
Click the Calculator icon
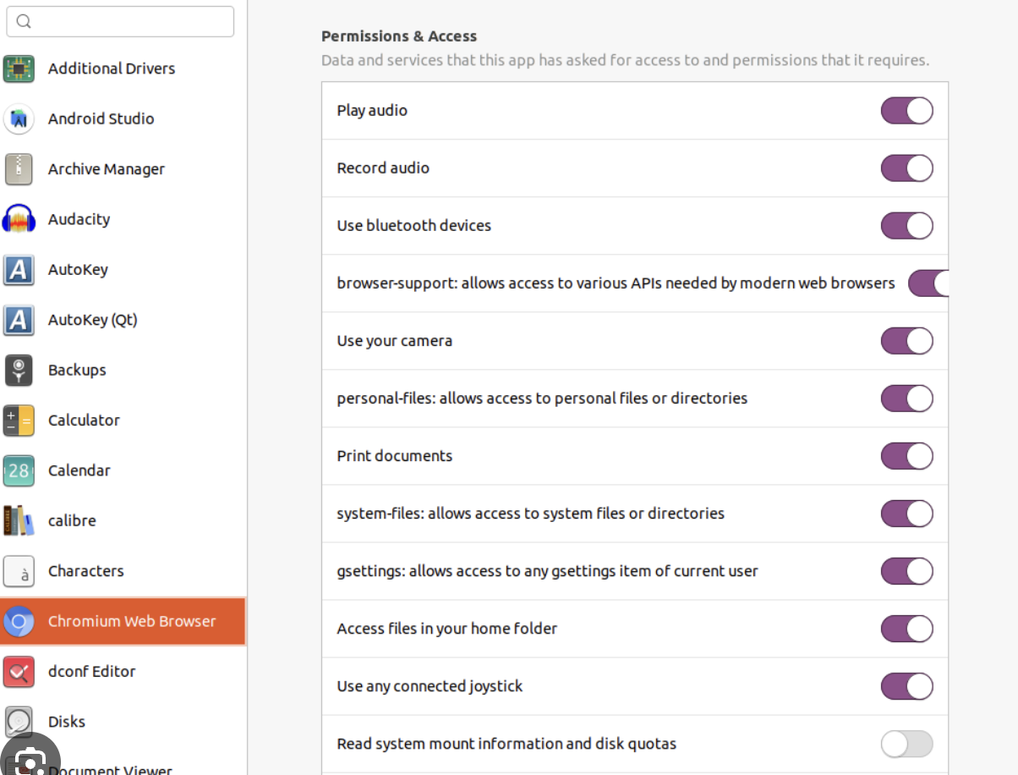tap(19, 420)
